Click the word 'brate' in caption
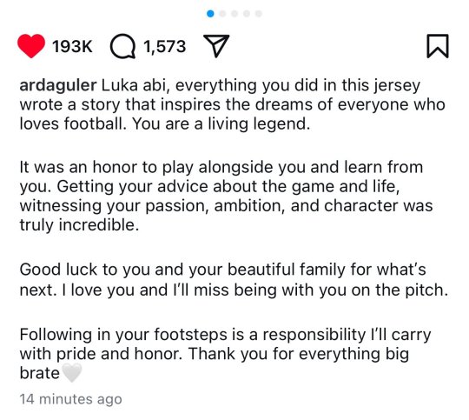Image resolution: width=469 pixels, height=420 pixels. click(39, 373)
